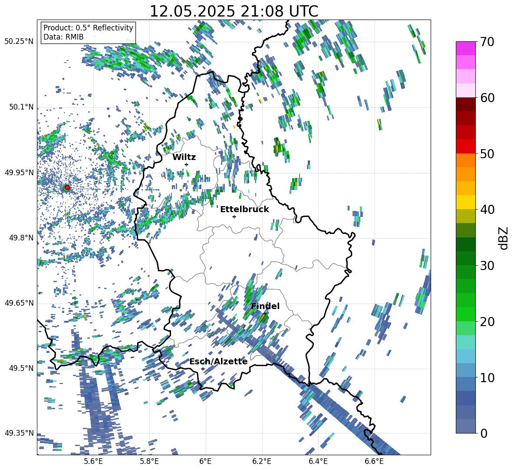
Task: Click the 6.6°E longitude label
Action: click(x=374, y=461)
